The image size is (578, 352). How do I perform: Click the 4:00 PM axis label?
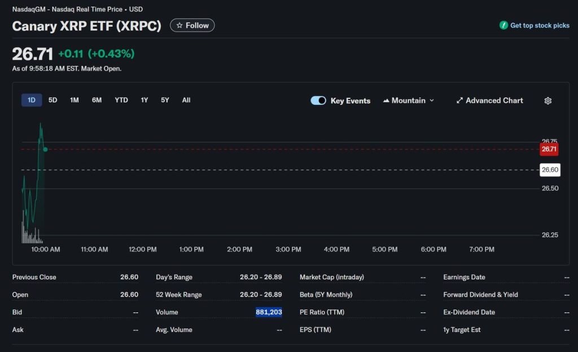pyautogui.click(x=336, y=250)
